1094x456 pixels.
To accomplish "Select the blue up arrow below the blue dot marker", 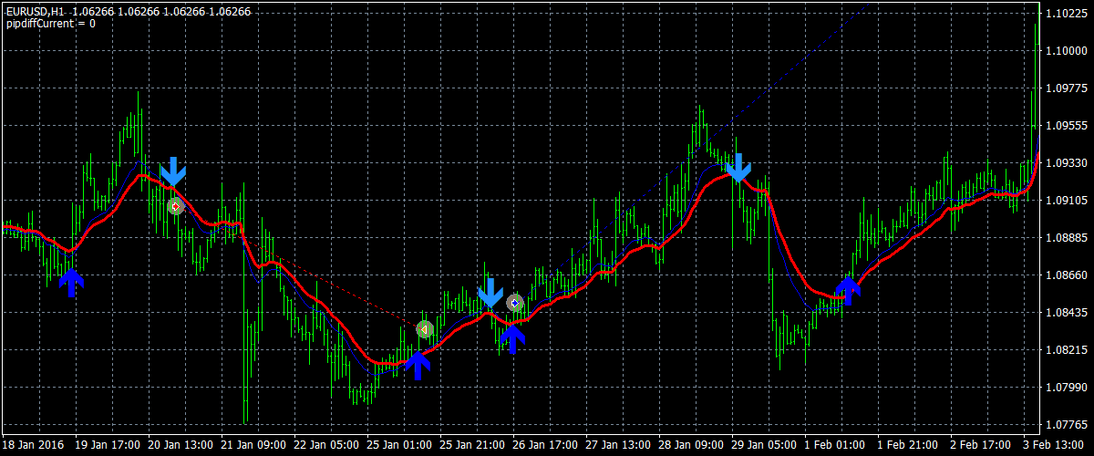I will point(513,338).
